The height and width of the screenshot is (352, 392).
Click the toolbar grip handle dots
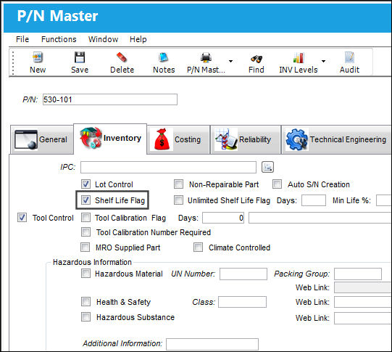point(13,63)
